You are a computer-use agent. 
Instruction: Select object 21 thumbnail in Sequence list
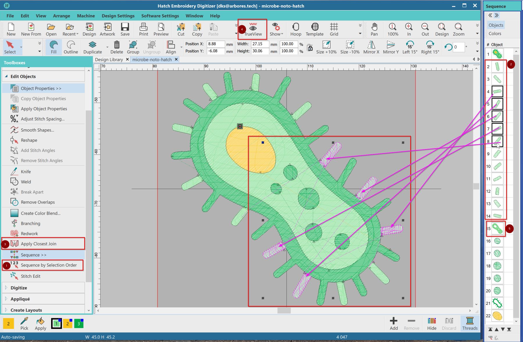(497, 303)
